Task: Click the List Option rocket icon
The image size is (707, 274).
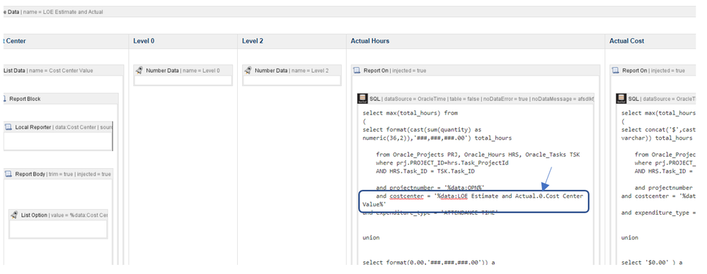Action: 14,215
